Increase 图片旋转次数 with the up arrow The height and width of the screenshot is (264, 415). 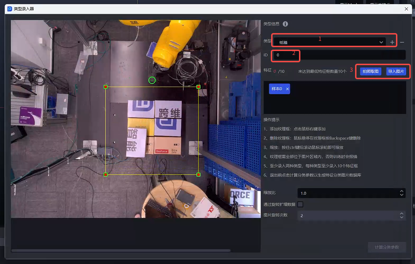(x=401, y=214)
